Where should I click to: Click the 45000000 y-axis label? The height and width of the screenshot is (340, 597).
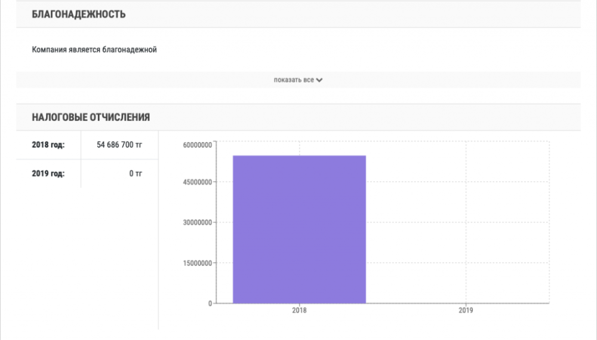[196, 182]
